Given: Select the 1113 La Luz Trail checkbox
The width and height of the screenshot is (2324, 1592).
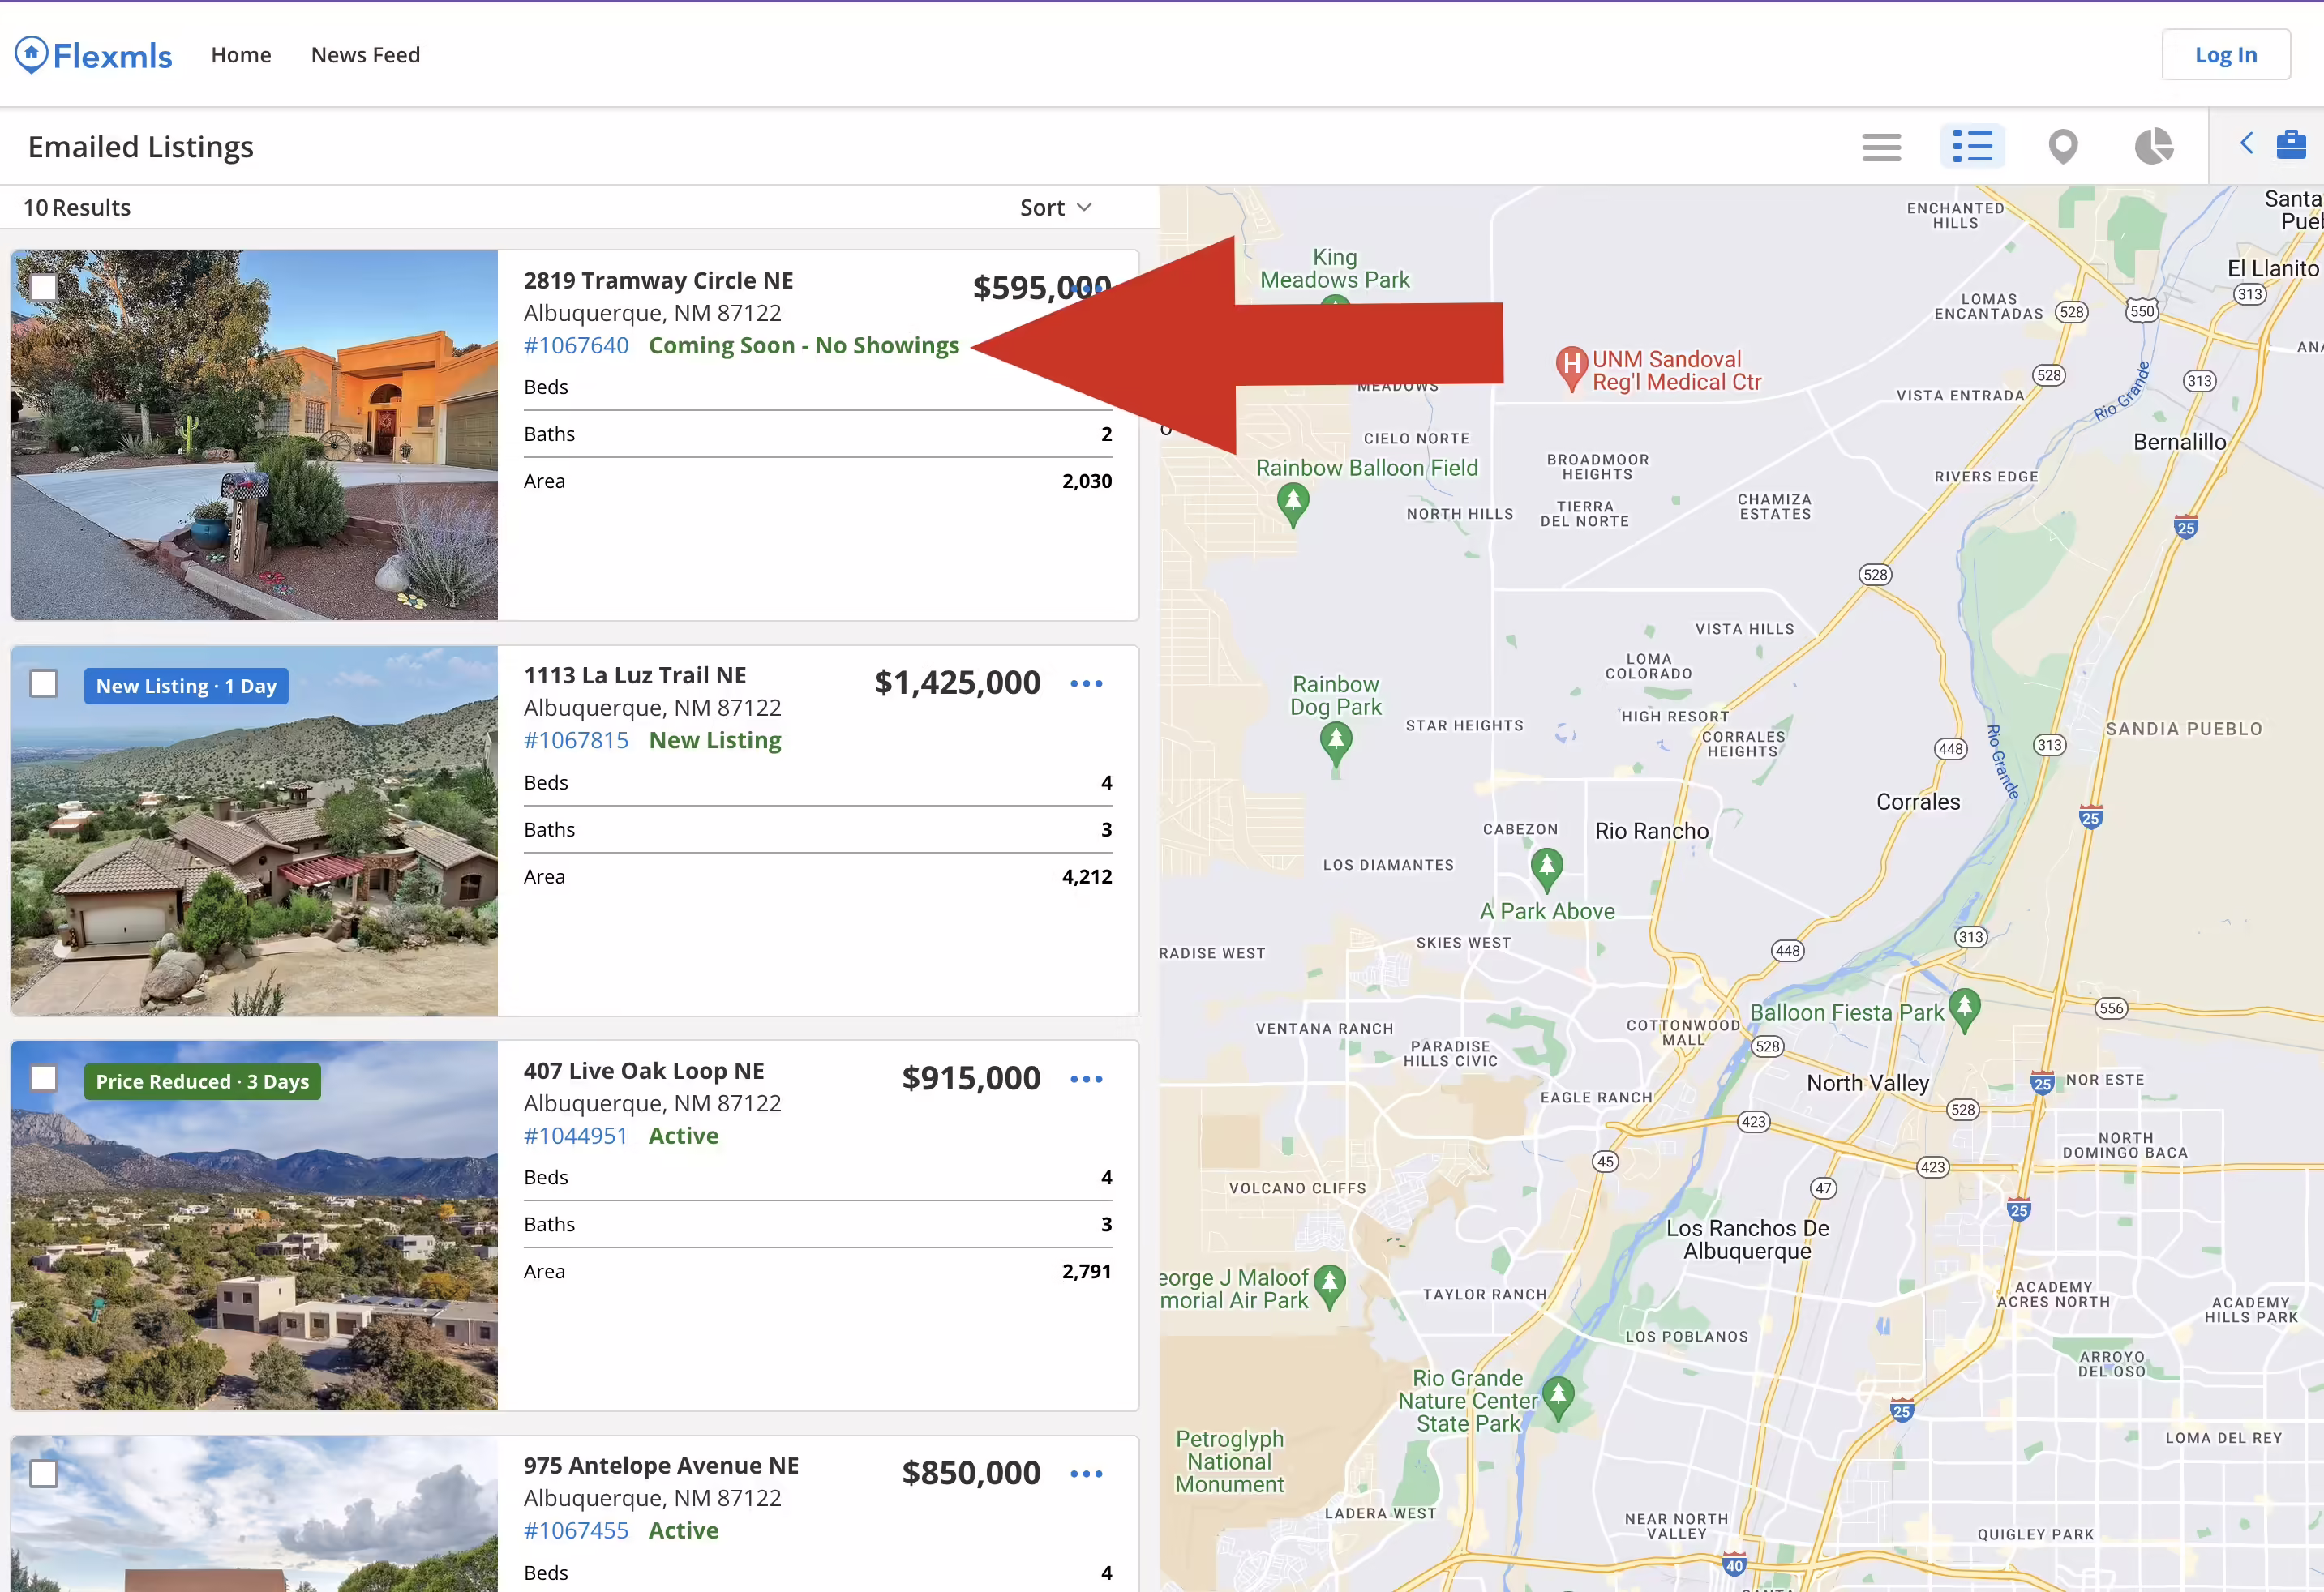Looking at the screenshot, I should click(44, 683).
